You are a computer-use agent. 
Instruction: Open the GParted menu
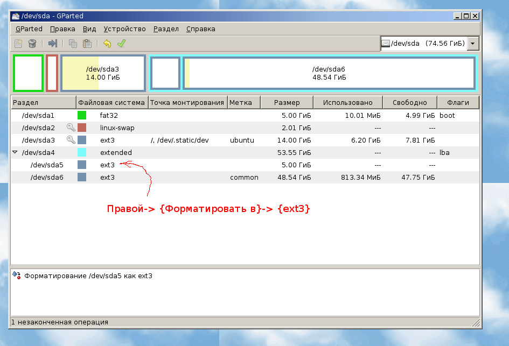(x=29, y=29)
